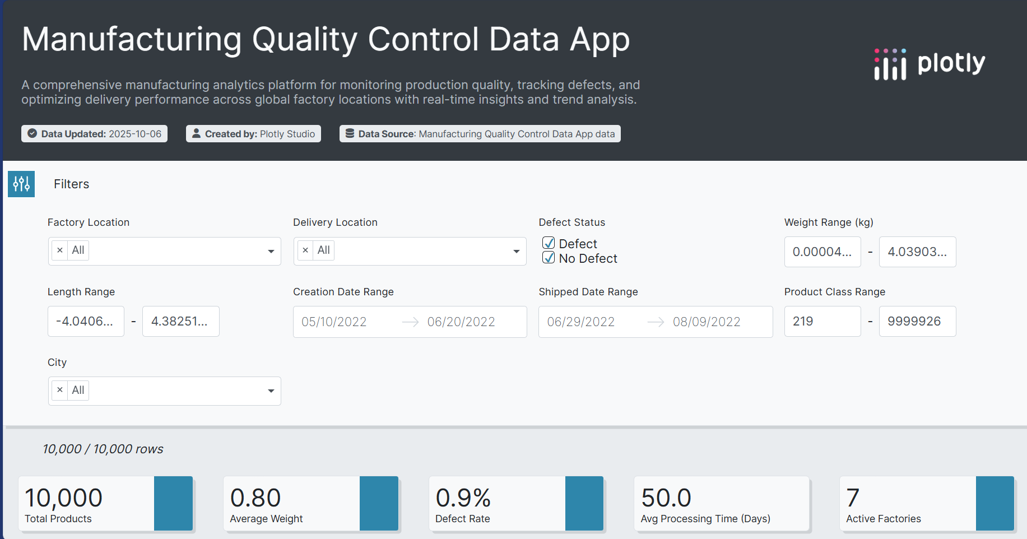Click the Data Source database icon
The image size is (1027, 539).
click(x=350, y=133)
